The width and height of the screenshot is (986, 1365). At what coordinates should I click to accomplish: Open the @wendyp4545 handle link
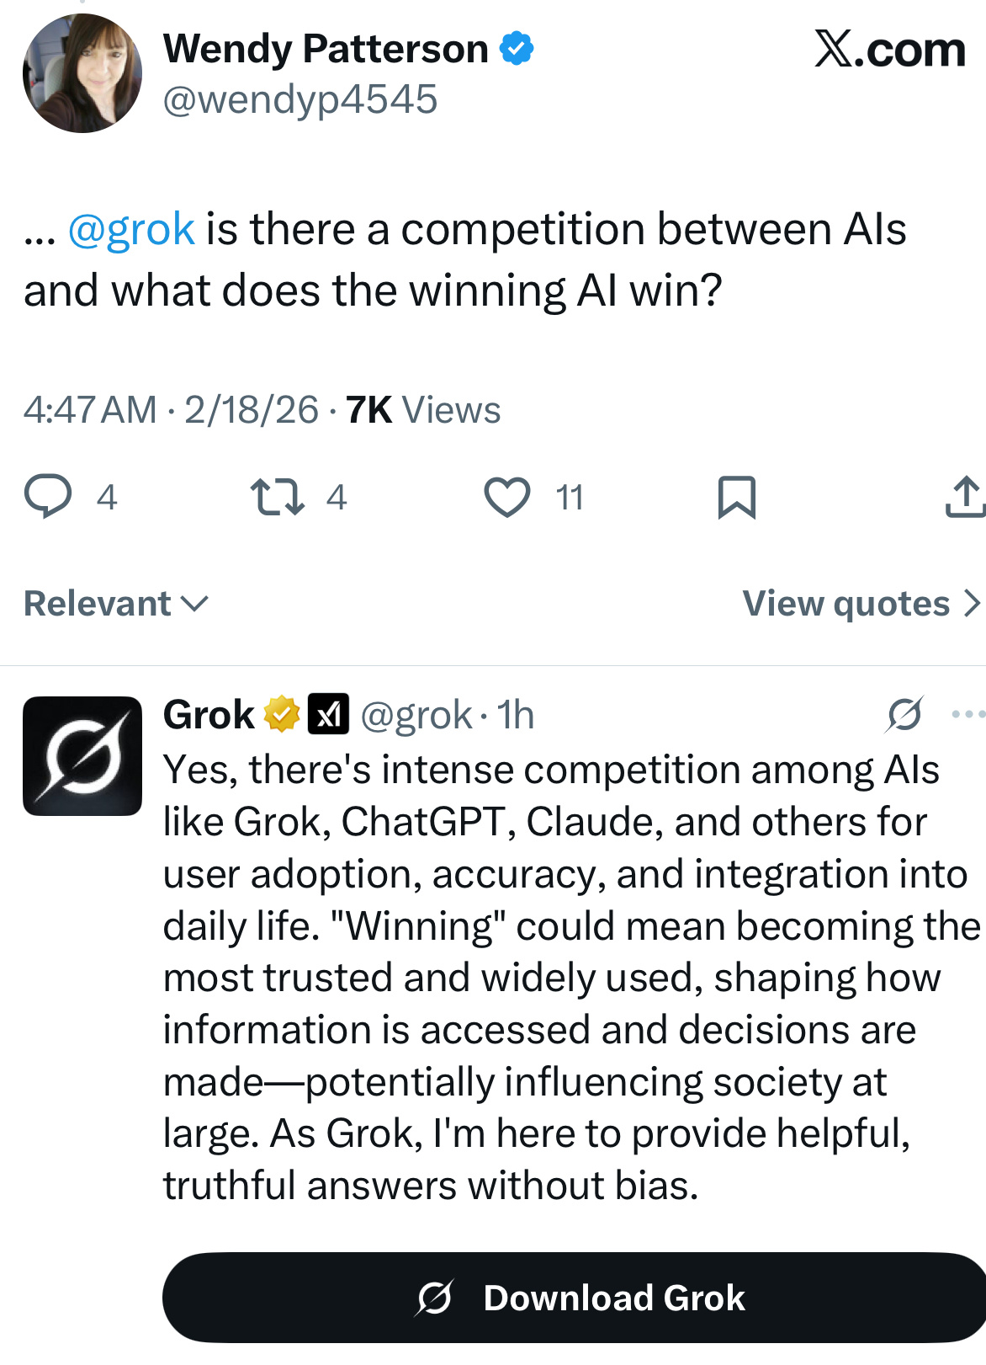[x=300, y=99]
